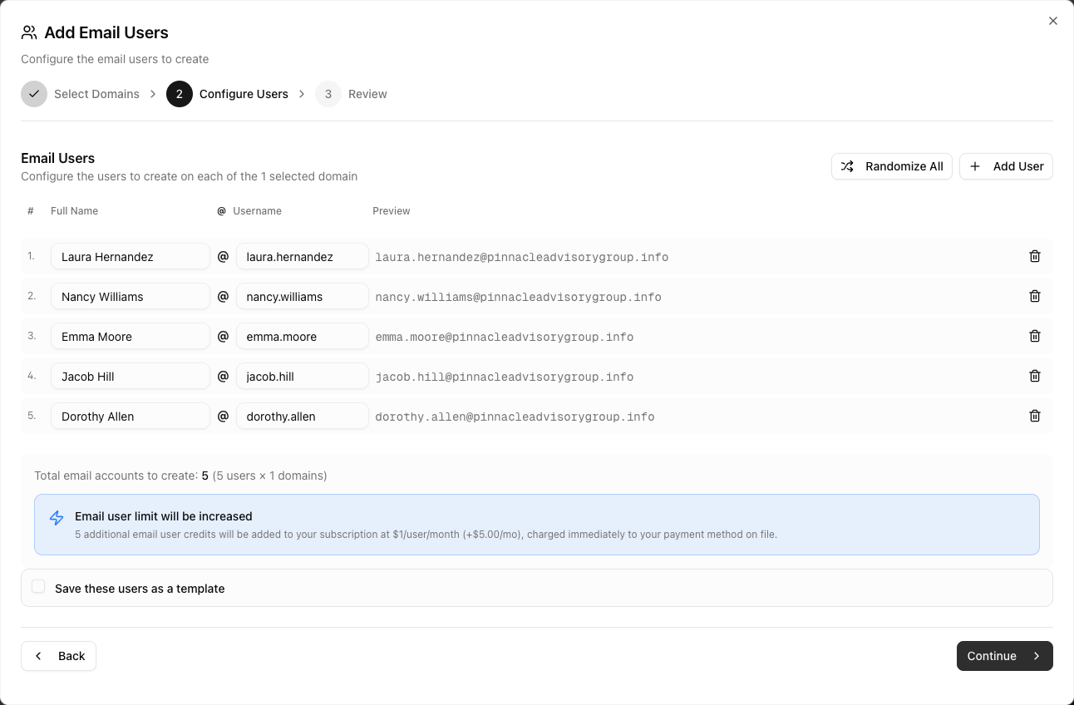This screenshot has height=705, width=1074.
Task: Click preview jacob.hill@pinnacleadvisorygroup.info
Action: coord(504,377)
